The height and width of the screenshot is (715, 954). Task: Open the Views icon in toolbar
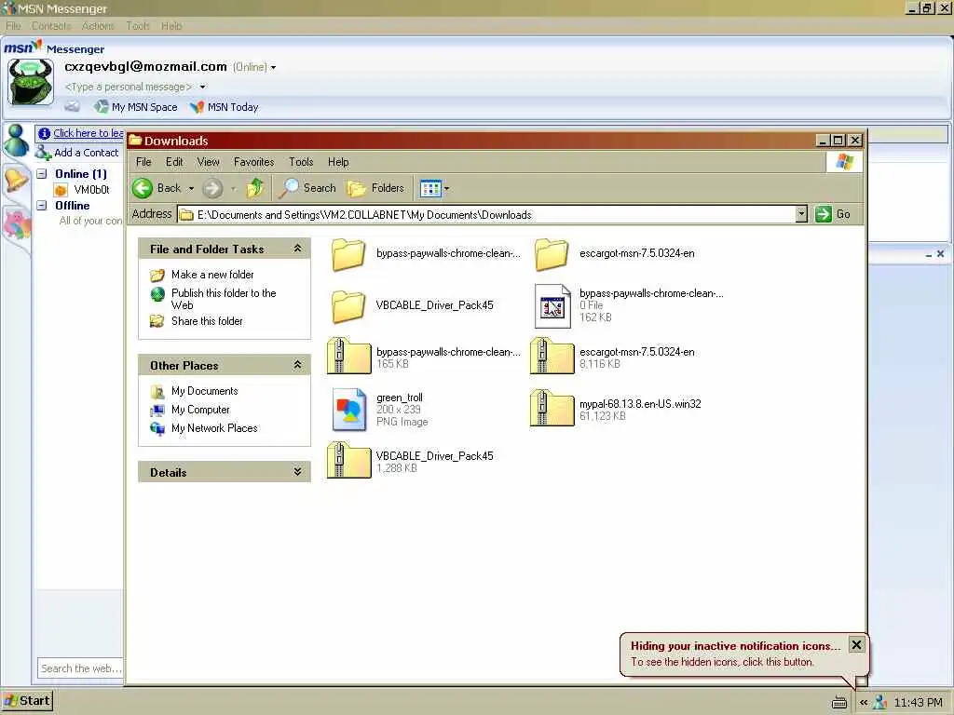click(430, 188)
